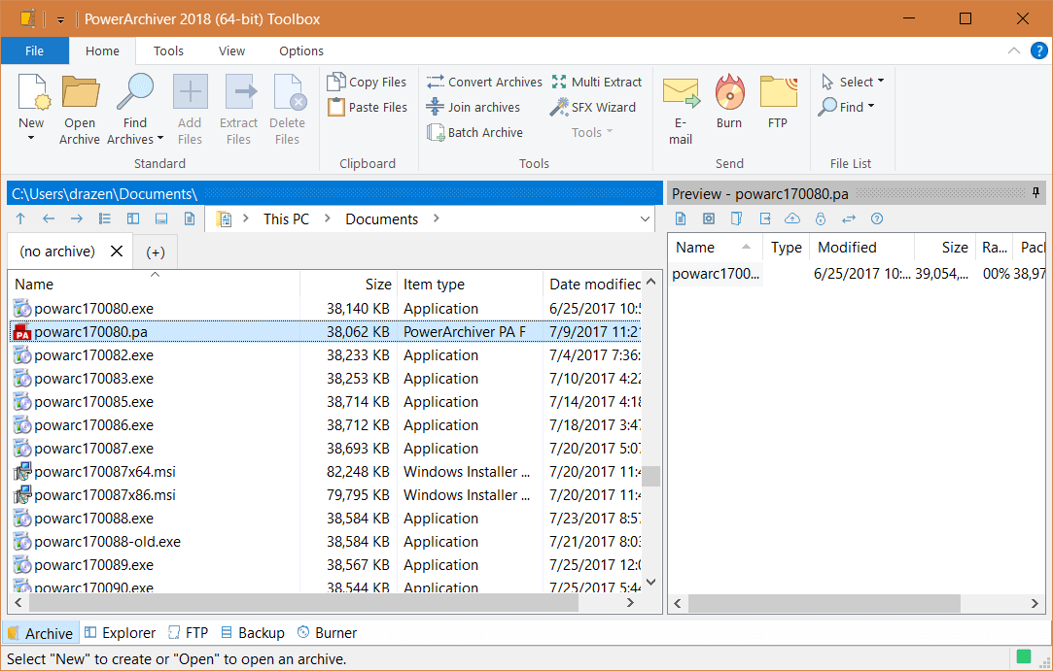
Task: Open the Batch Archive tool
Action: pyautogui.click(x=474, y=133)
